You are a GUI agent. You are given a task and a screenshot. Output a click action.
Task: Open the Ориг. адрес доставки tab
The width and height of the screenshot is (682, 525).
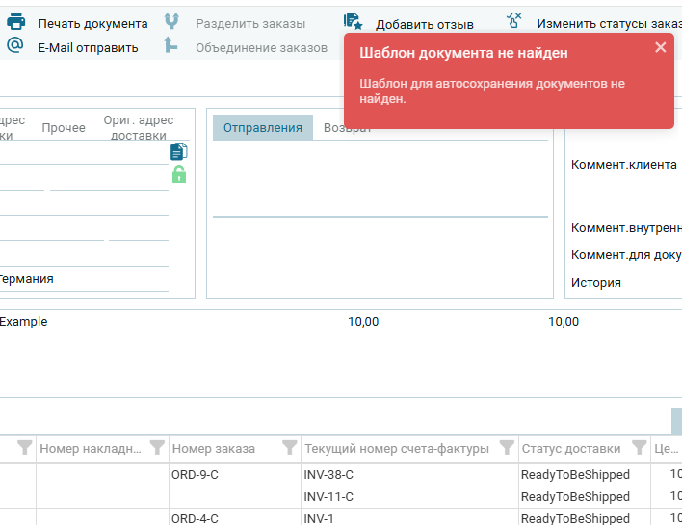tap(139, 128)
